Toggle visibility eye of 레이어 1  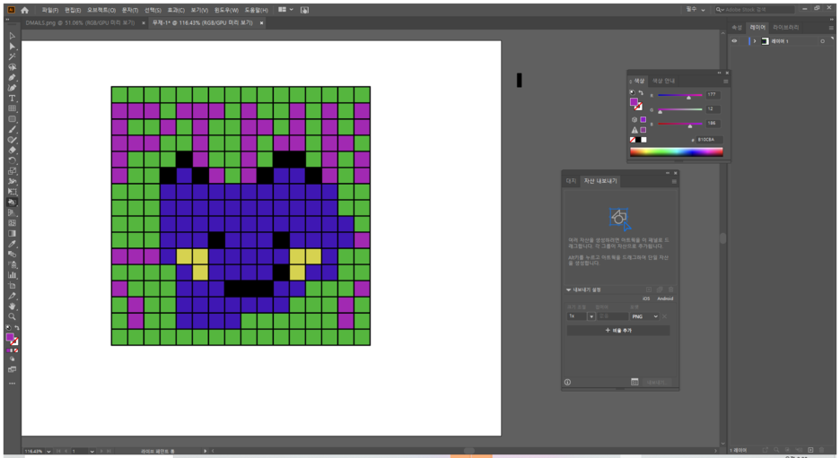click(734, 41)
